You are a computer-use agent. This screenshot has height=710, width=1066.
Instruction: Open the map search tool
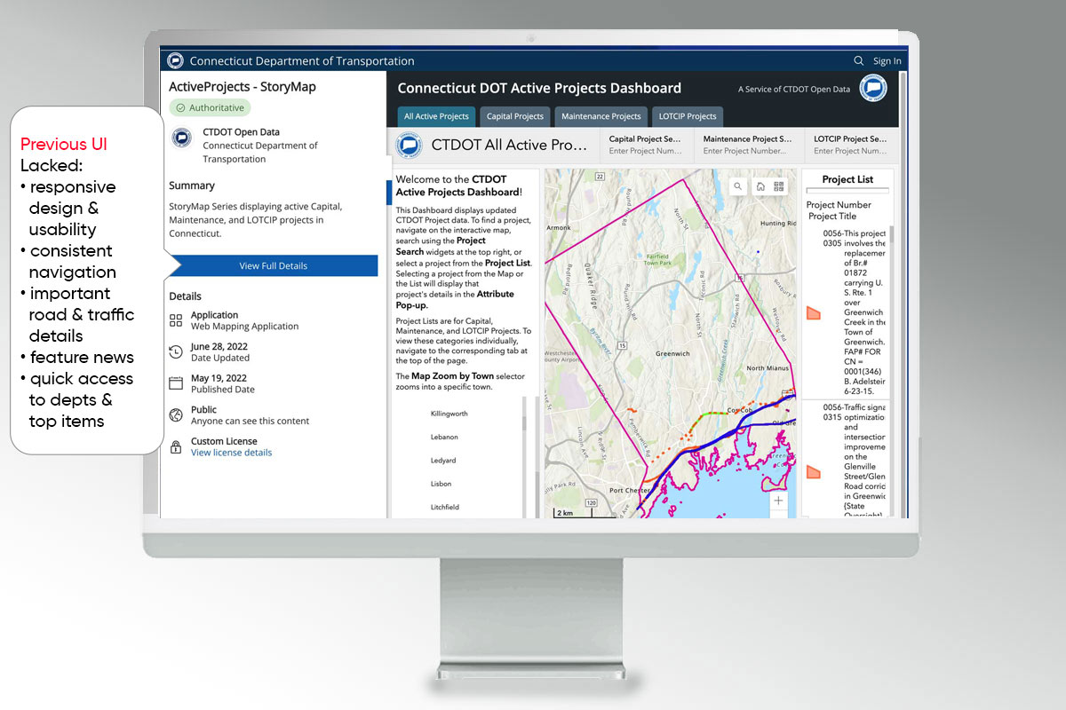(x=737, y=186)
